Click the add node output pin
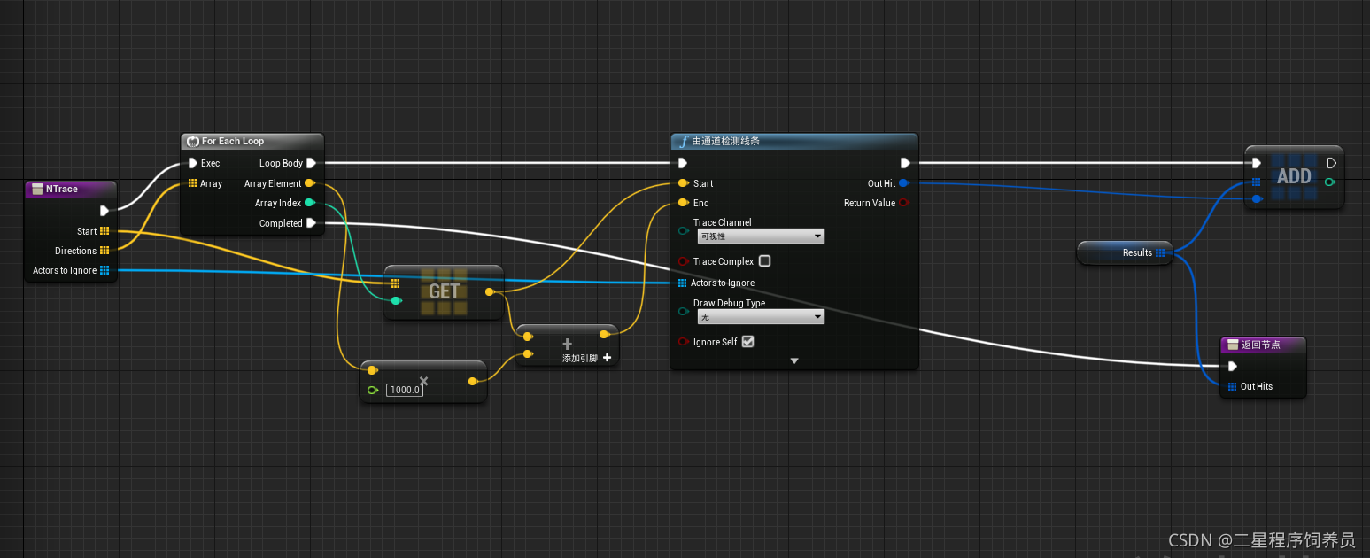1370x558 pixels. point(604,335)
